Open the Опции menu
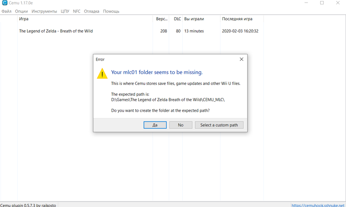The image size is (346, 207). pyautogui.click(x=21, y=11)
